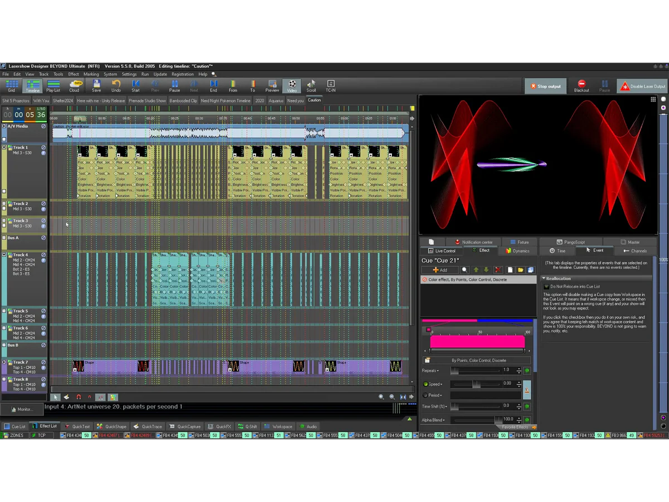Viewport: 669px width, 502px height.
Task: Click the Undo toolbar icon
Action: click(x=116, y=86)
